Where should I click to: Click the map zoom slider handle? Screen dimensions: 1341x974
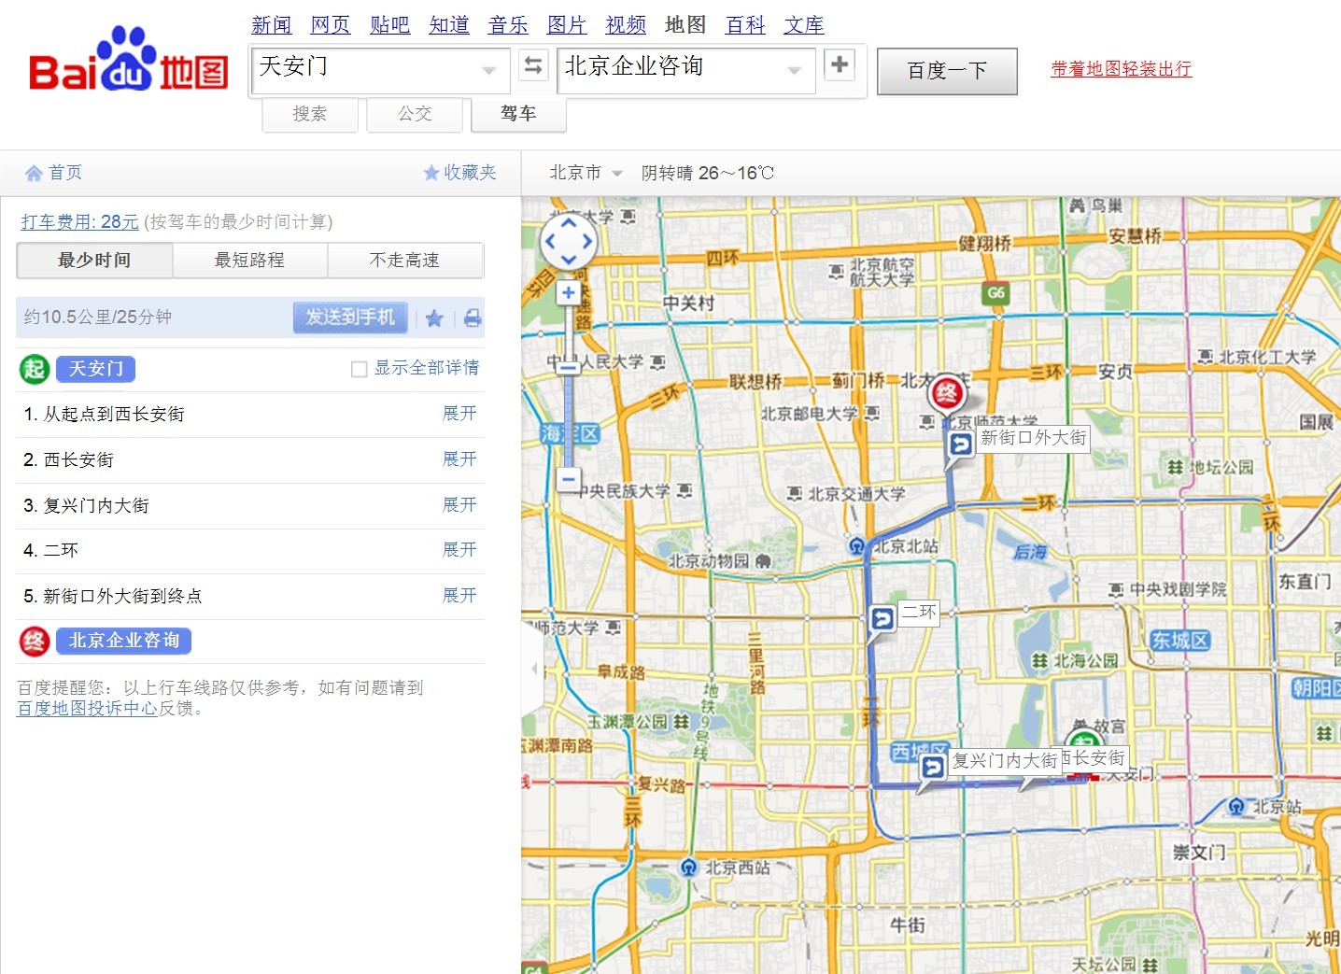[569, 368]
